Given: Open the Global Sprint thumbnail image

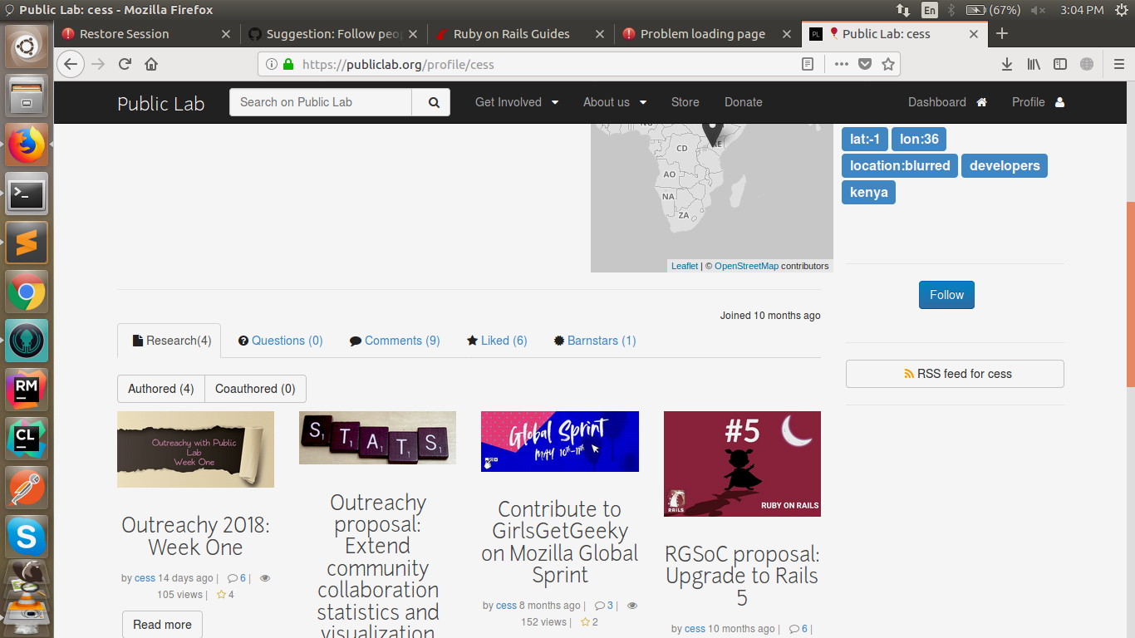Looking at the screenshot, I should click(560, 441).
